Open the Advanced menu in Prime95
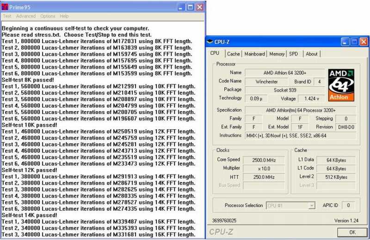The image size is (370, 240). [26, 16]
